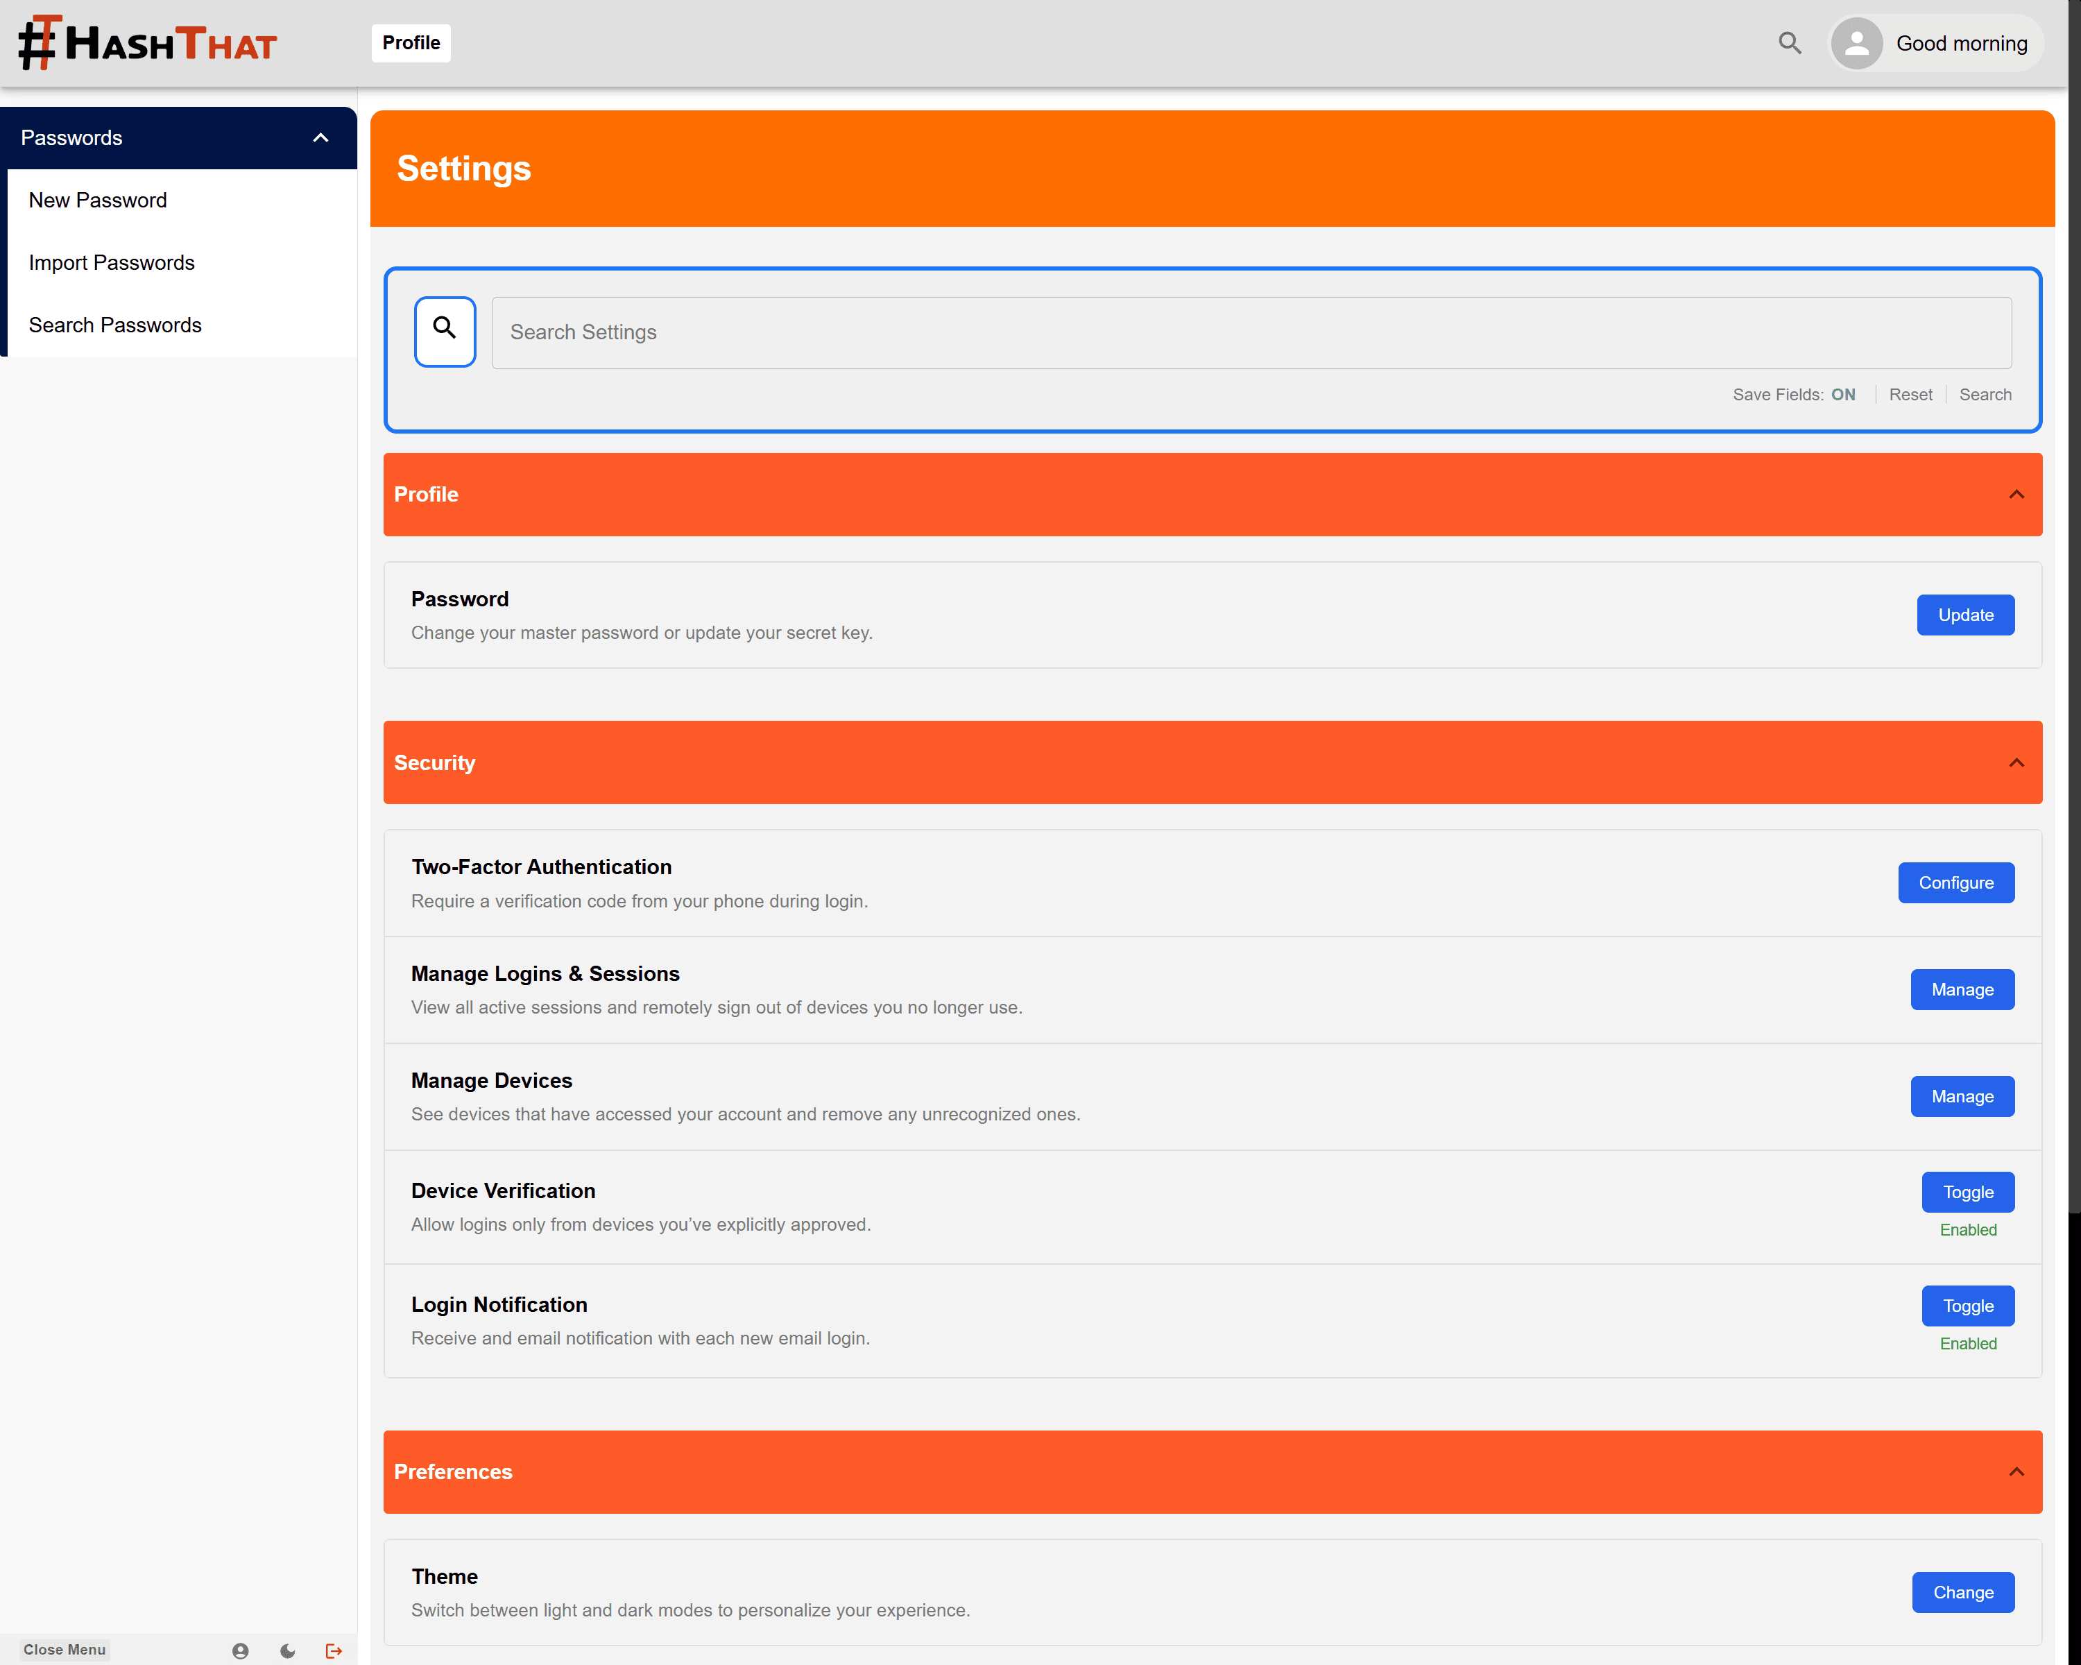
Task: Click the HashThat logo
Action: coord(148,42)
